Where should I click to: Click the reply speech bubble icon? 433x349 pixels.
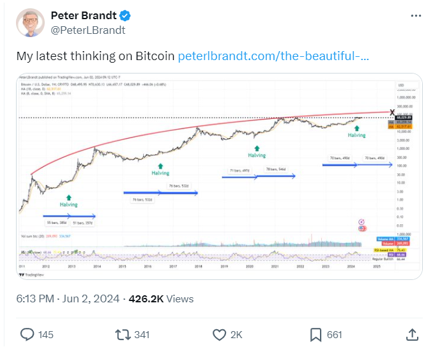[x=27, y=334]
